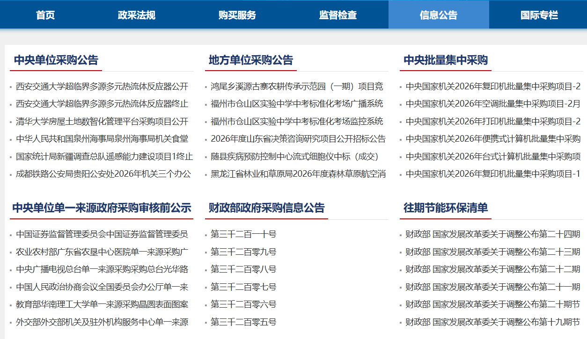Open the 往期节能环保清单 section heading

coord(445,208)
